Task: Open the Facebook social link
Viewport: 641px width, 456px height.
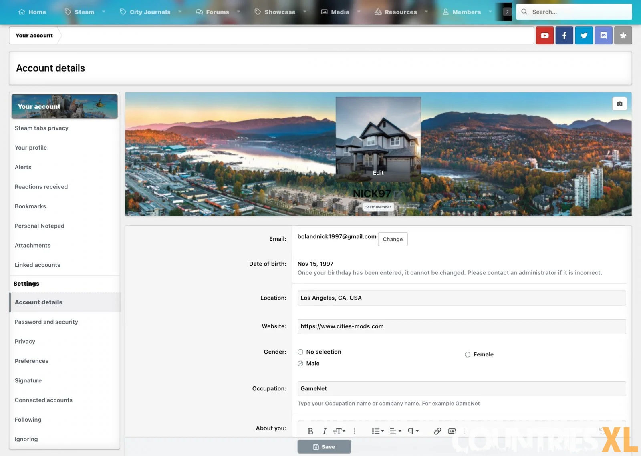Action: 564,36
